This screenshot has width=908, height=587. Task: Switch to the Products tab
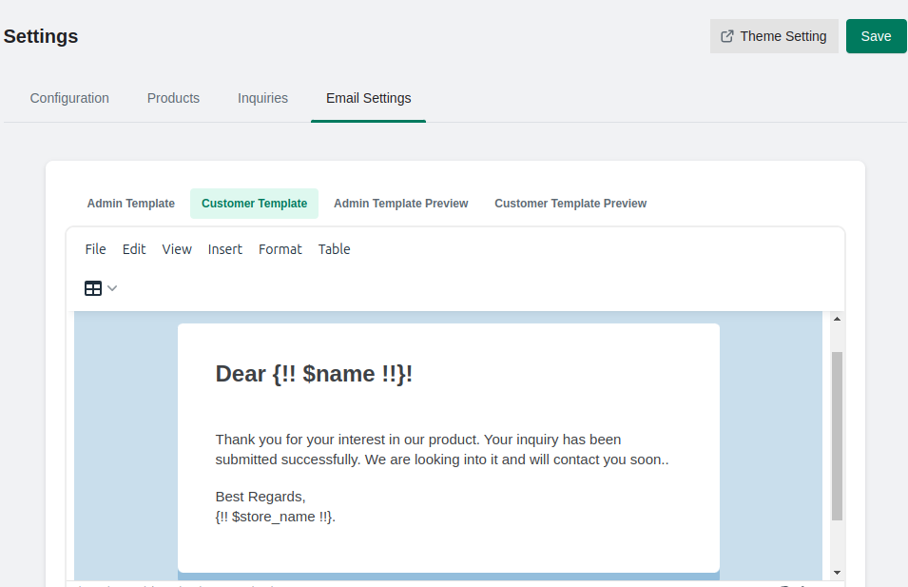click(x=173, y=98)
